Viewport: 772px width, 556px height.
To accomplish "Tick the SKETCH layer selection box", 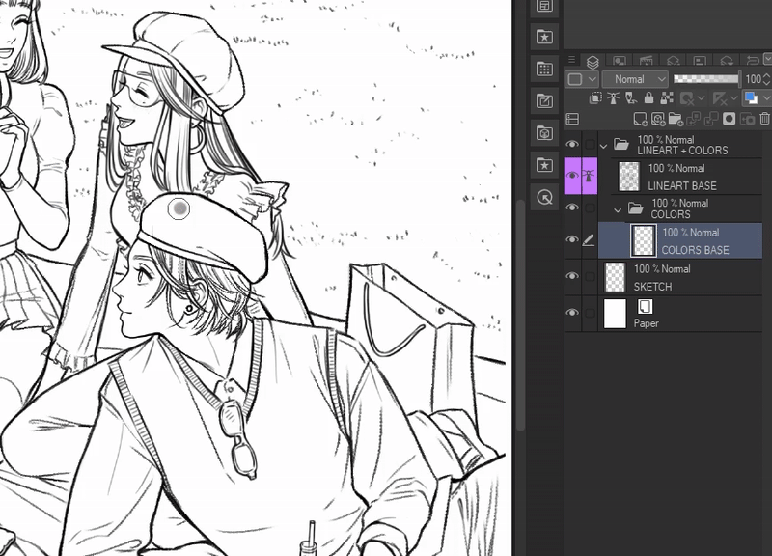I will (x=590, y=276).
